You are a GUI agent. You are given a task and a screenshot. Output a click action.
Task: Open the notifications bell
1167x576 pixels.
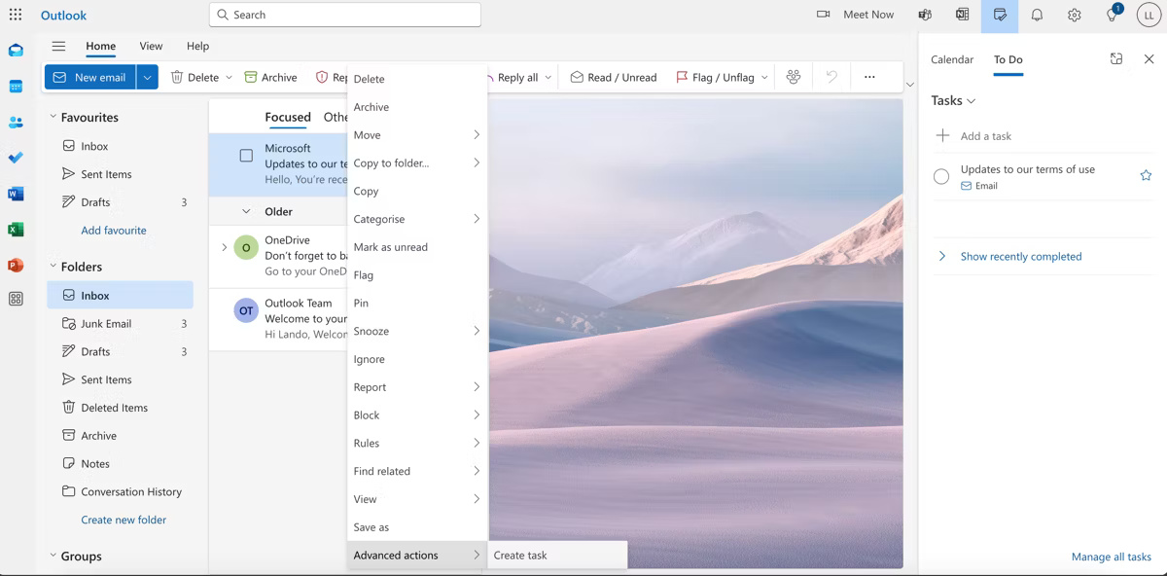(x=1037, y=15)
